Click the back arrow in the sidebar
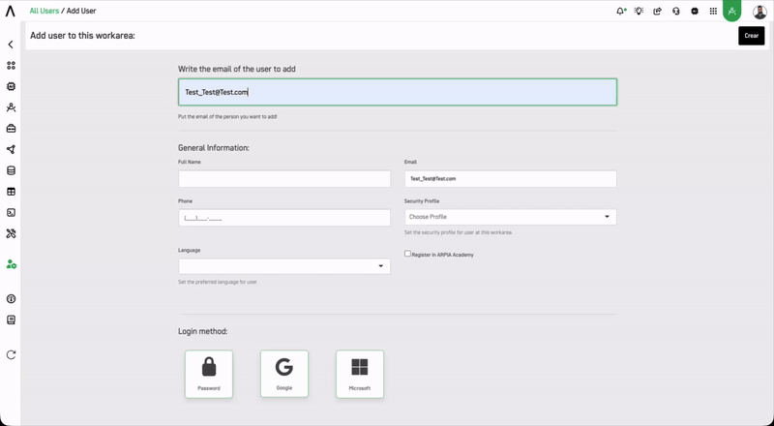The width and height of the screenshot is (774, 426). point(11,45)
